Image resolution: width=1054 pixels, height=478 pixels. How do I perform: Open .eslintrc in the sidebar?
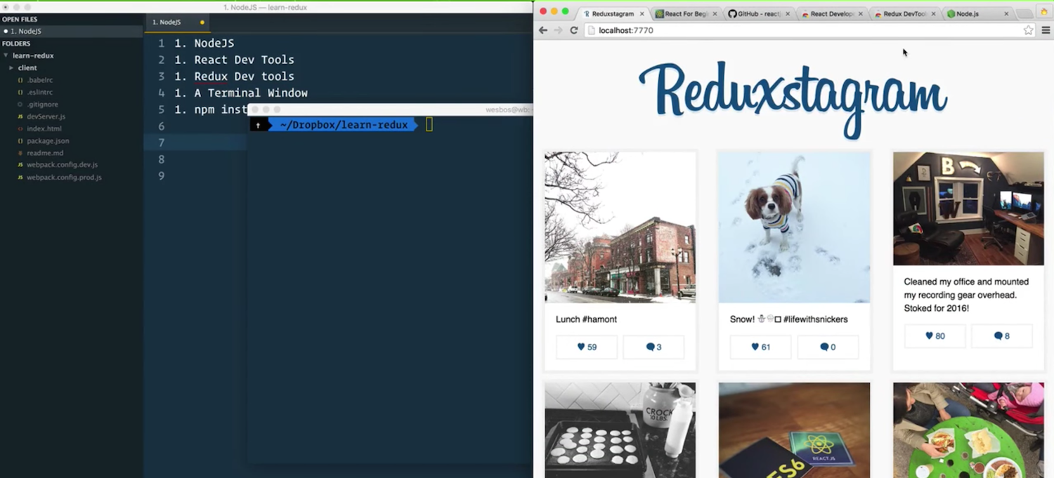tap(39, 92)
